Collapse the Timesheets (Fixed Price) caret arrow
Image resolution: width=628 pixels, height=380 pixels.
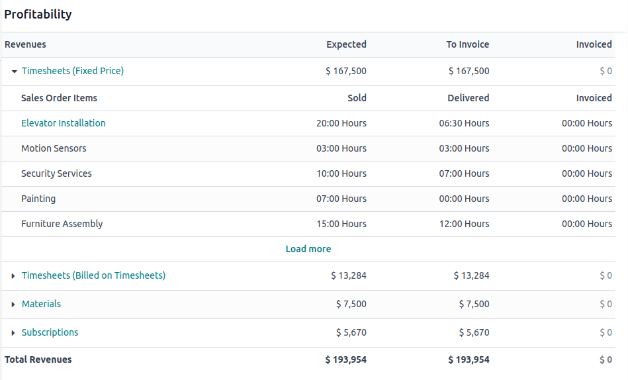coord(14,71)
